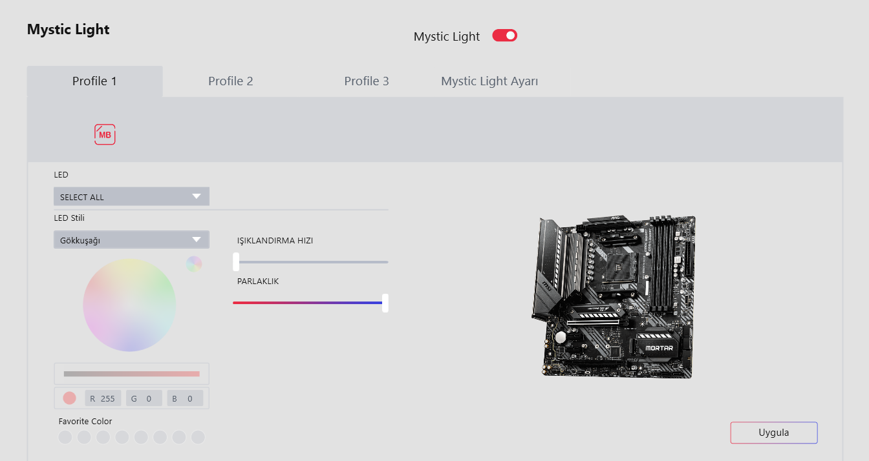This screenshot has height=461, width=869.
Task: Click the G value input field
Action: pyautogui.click(x=144, y=398)
